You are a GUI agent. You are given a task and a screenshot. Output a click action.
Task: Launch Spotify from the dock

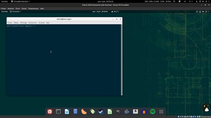(x=153, y=111)
